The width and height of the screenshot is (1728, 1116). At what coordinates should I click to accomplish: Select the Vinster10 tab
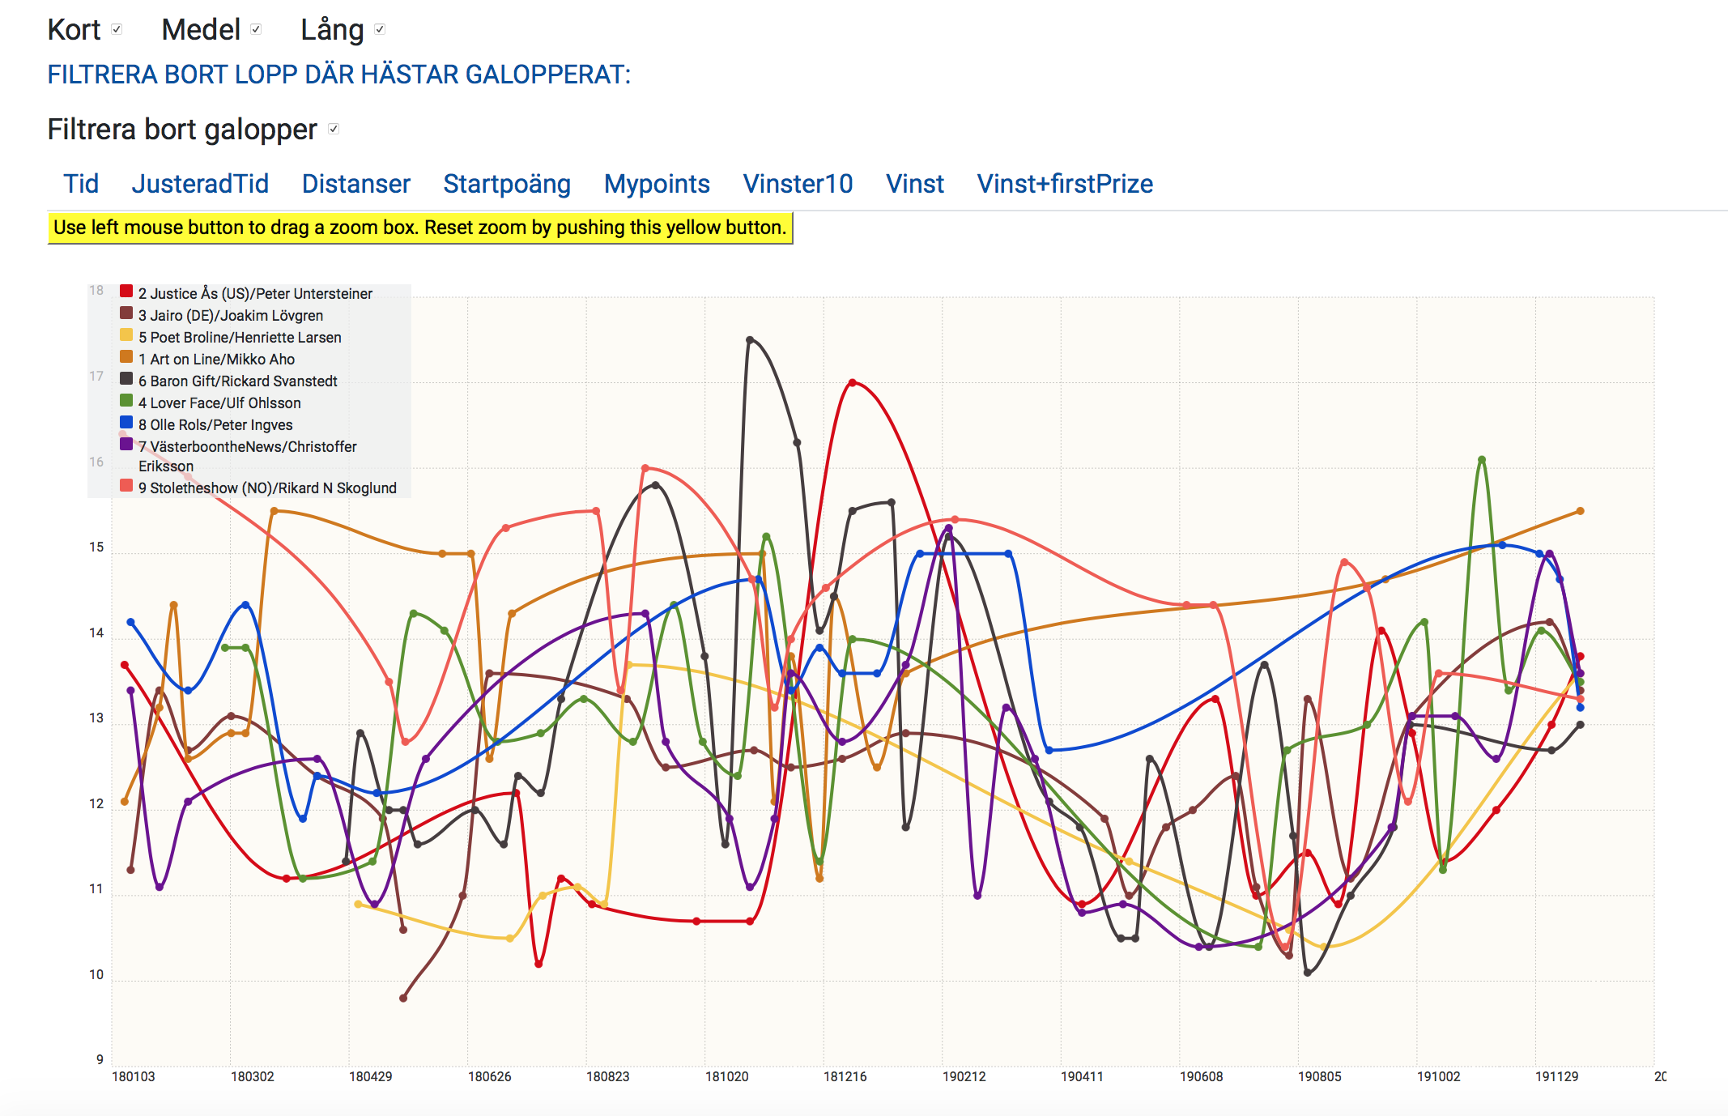tap(798, 184)
